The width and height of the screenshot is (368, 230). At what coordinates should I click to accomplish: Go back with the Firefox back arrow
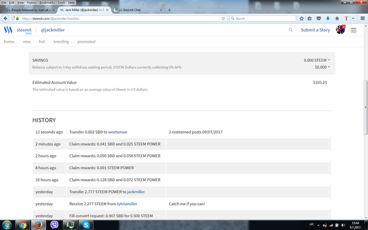5,18
